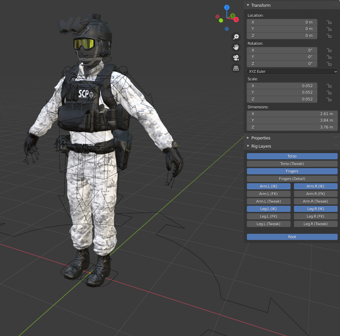Click the Scale Y field 0.052
The width and height of the screenshot is (340, 336).
pyautogui.click(x=282, y=92)
